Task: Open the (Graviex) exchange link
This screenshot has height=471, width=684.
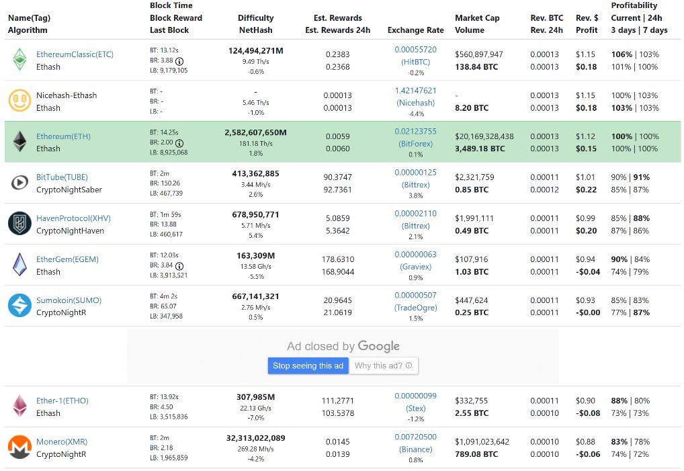Action: tap(416, 267)
